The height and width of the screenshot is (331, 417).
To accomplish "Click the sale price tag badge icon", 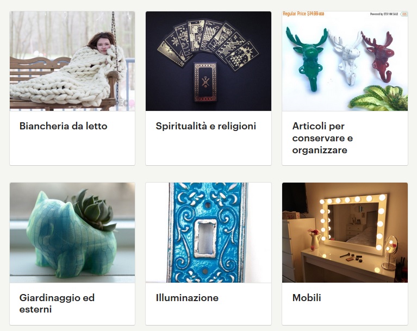I will click(404, 14).
